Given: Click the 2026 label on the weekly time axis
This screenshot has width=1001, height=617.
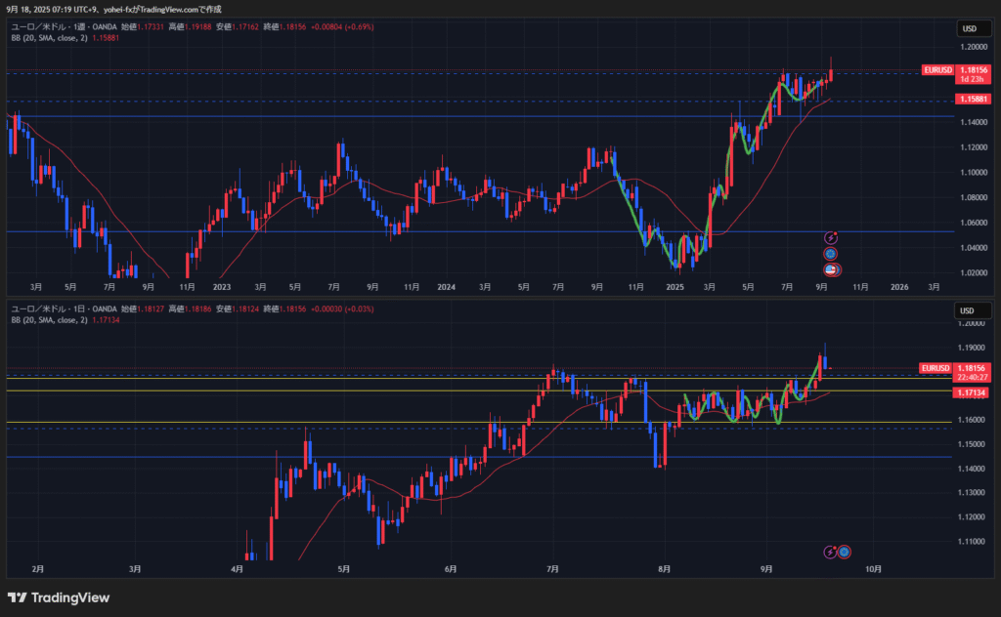Looking at the screenshot, I should (x=899, y=287).
